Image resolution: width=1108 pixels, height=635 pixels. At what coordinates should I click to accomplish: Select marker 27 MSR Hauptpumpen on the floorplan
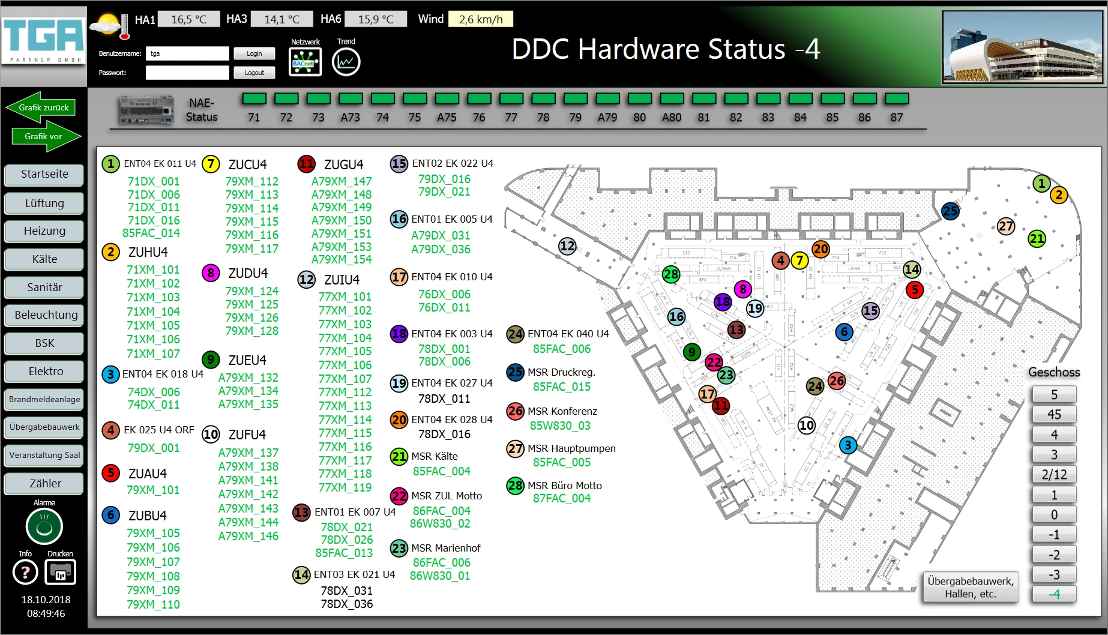point(1006,226)
